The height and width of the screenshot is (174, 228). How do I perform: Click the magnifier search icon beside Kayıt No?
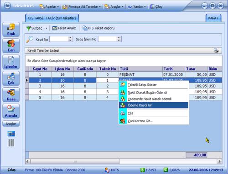pyautogui.click(x=30, y=40)
